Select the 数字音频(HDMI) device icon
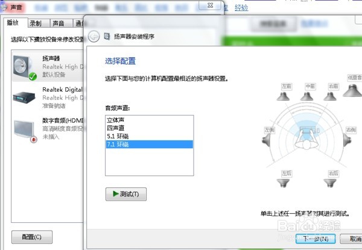 (x=25, y=131)
